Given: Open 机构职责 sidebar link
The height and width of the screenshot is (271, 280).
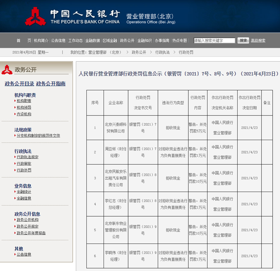Looking at the screenshot, I should [24, 101].
